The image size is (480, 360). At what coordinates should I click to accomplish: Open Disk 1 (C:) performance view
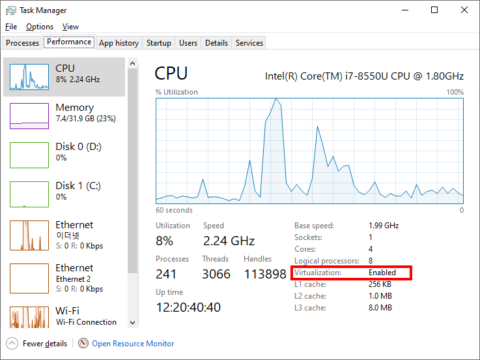click(29, 194)
